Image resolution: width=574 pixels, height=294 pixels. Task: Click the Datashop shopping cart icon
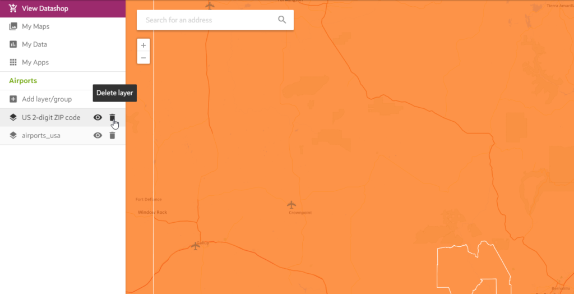click(x=13, y=8)
